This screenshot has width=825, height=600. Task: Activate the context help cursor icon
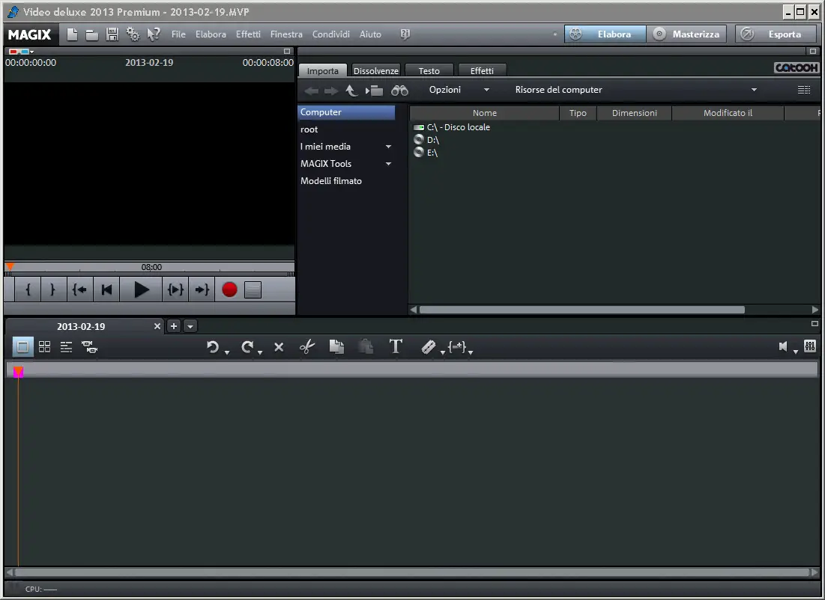click(x=153, y=34)
